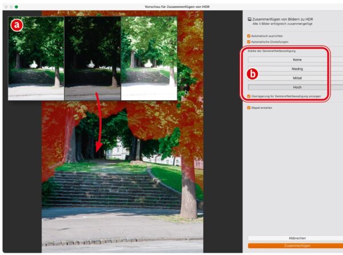
Task: Click the HDR merge icon beside the title
Action: [x=249, y=19]
